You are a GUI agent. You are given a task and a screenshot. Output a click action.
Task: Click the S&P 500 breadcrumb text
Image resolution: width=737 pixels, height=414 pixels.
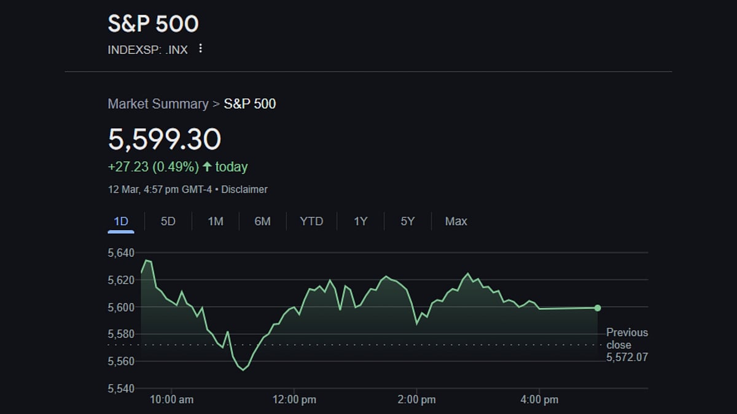pyautogui.click(x=249, y=104)
